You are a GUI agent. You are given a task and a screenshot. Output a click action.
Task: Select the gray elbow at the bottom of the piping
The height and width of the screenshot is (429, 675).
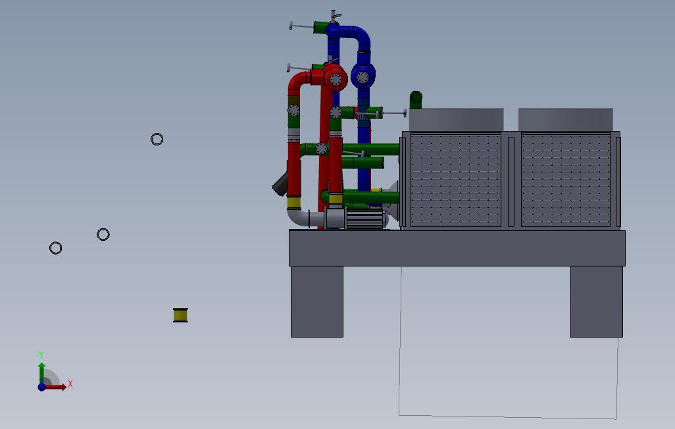click(298, 218)
